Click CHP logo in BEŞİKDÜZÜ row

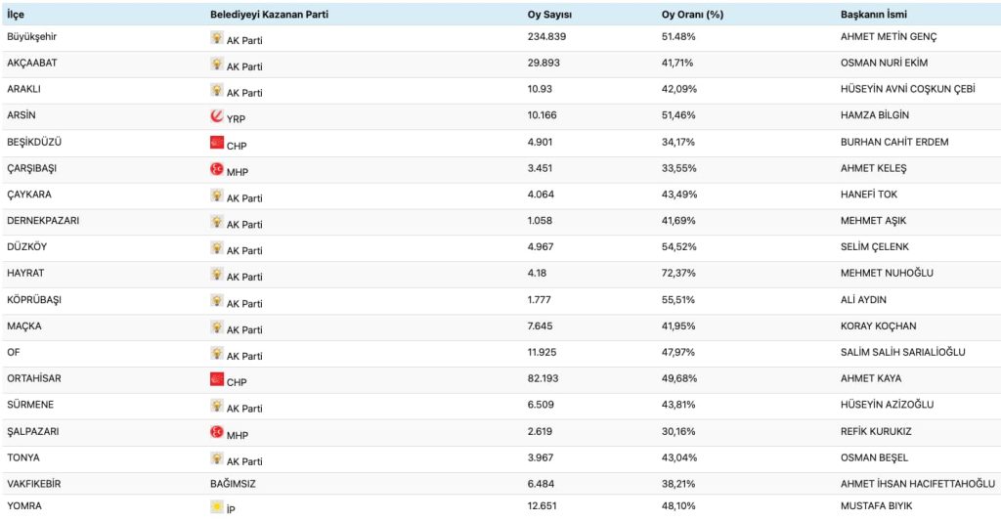tap(217, 143)
